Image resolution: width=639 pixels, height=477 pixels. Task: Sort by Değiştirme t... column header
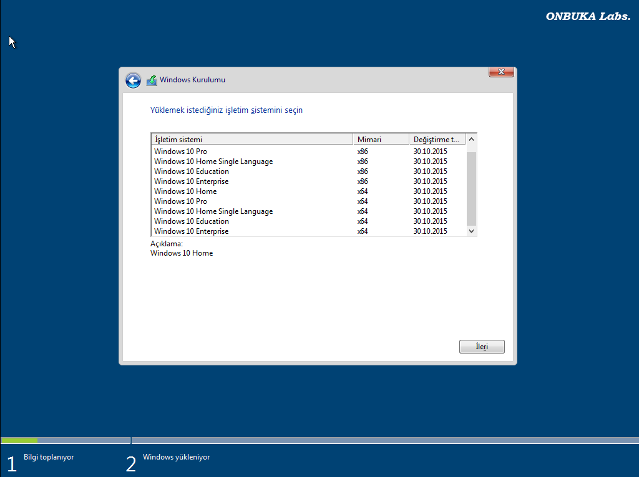click(437, 139)
